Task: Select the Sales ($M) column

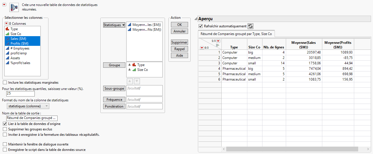Action: (x=23, y=39)
